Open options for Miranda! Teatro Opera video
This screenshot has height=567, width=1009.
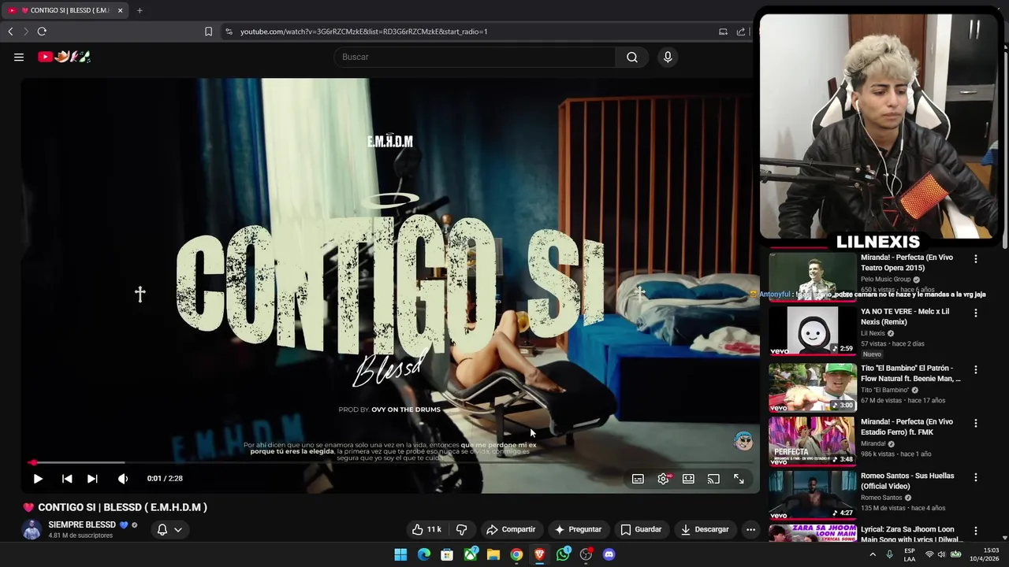tap(976, 259)
